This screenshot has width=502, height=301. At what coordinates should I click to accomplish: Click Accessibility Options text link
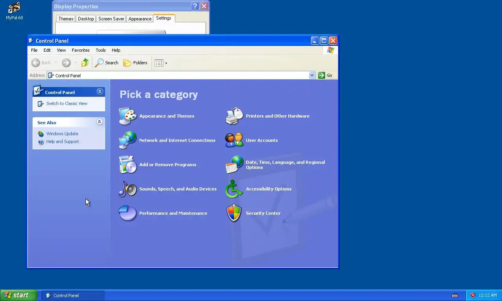[x=269, y=189]
